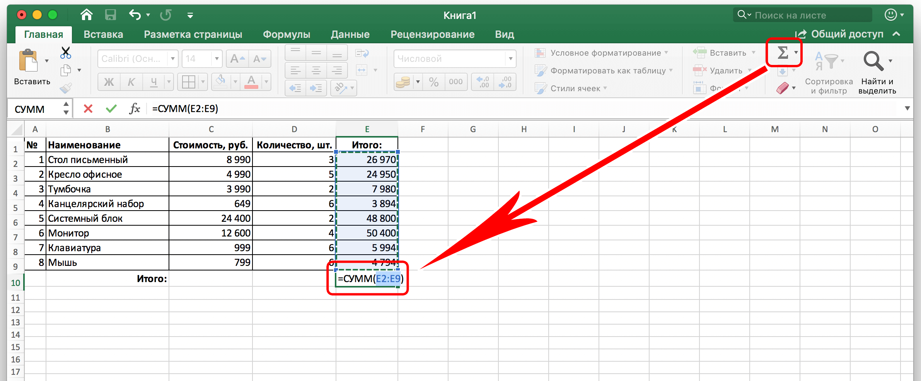The width and height of the screenshot is (921, 381).
Task: Open the font size 14 dropdown
Action: (x=217, y=59)
